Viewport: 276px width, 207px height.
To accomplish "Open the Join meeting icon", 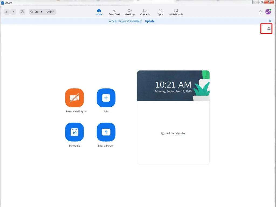I will [106, 98].
